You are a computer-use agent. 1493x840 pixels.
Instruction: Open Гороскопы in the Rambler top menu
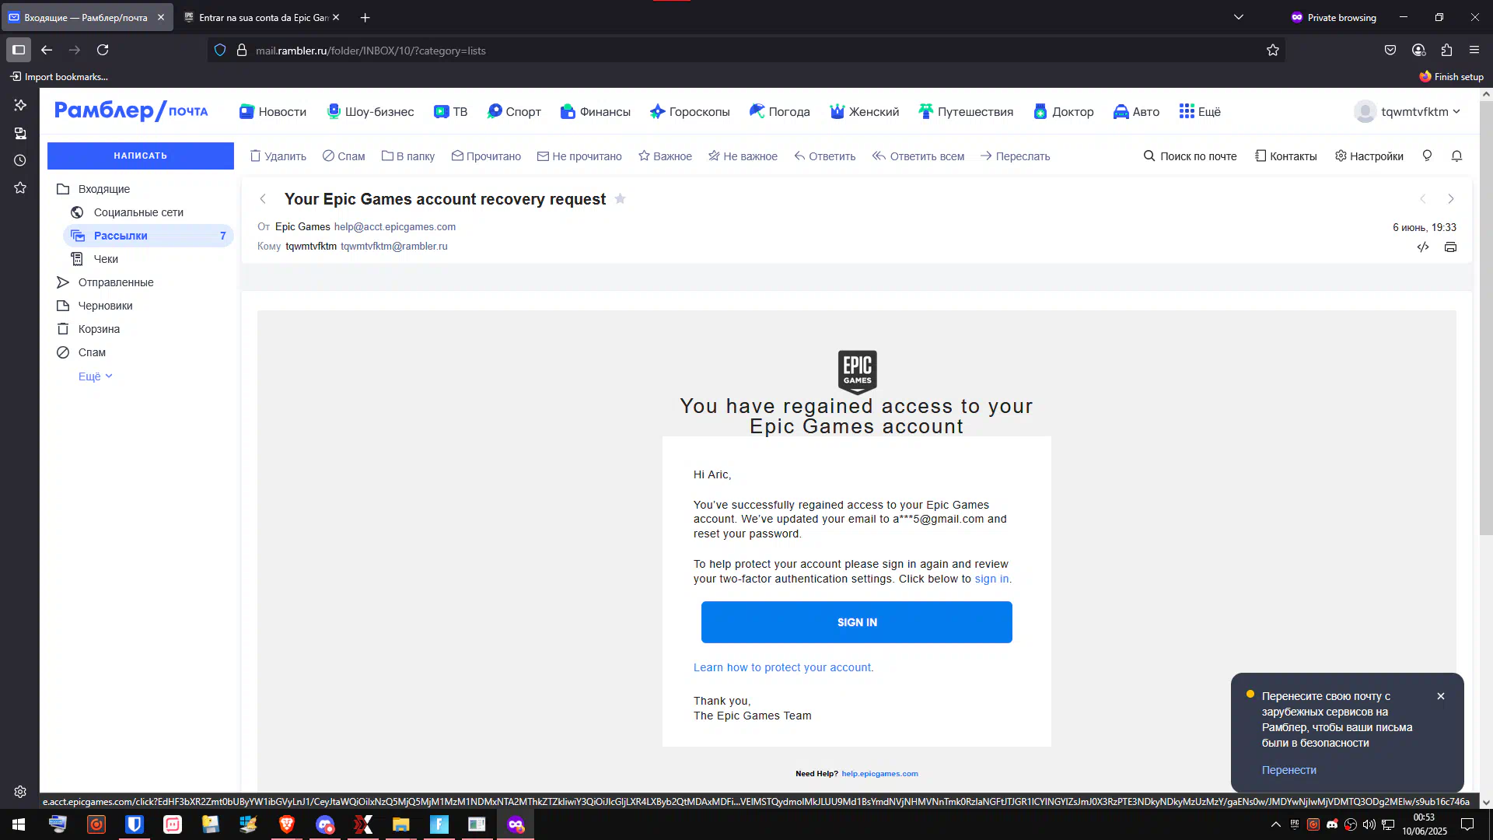(x=690, y=112)
